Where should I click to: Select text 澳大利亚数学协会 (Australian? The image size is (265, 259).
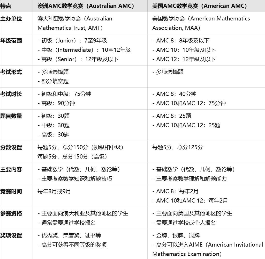coord(75,18)
